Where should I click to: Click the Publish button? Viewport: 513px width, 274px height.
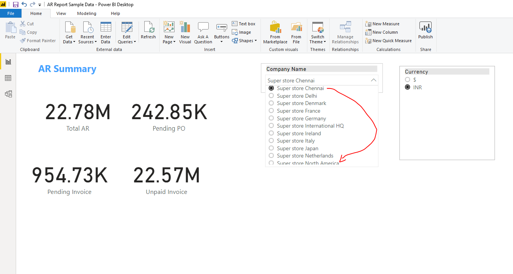coord(426,30)
